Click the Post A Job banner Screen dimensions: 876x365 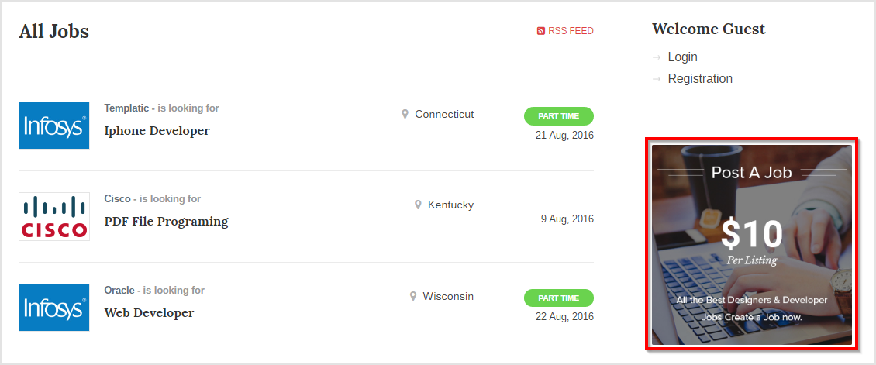tap(751, 244)
